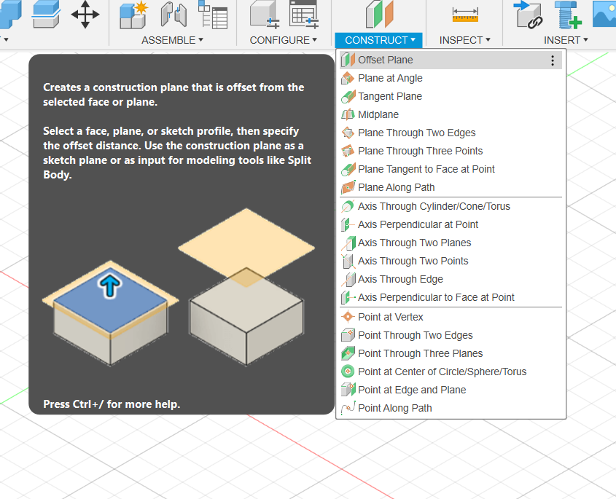This screenshot has height=499, width=616.
Task: Open the INSPECT dropdown menu
Action: (x=465, y=40)
